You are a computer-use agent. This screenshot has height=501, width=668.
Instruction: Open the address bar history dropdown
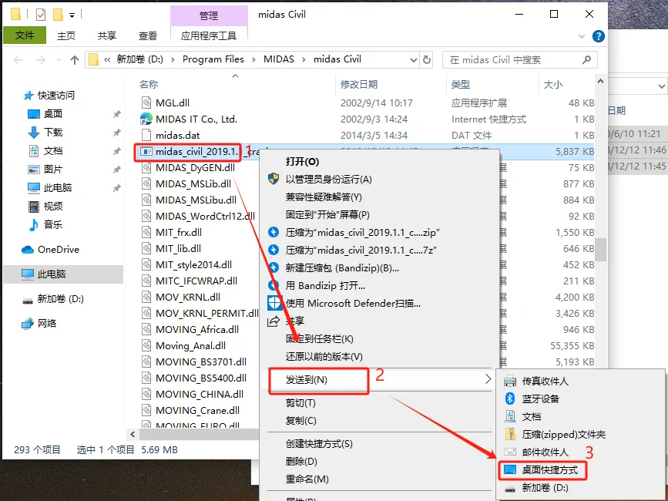click(x=413, y=60)
